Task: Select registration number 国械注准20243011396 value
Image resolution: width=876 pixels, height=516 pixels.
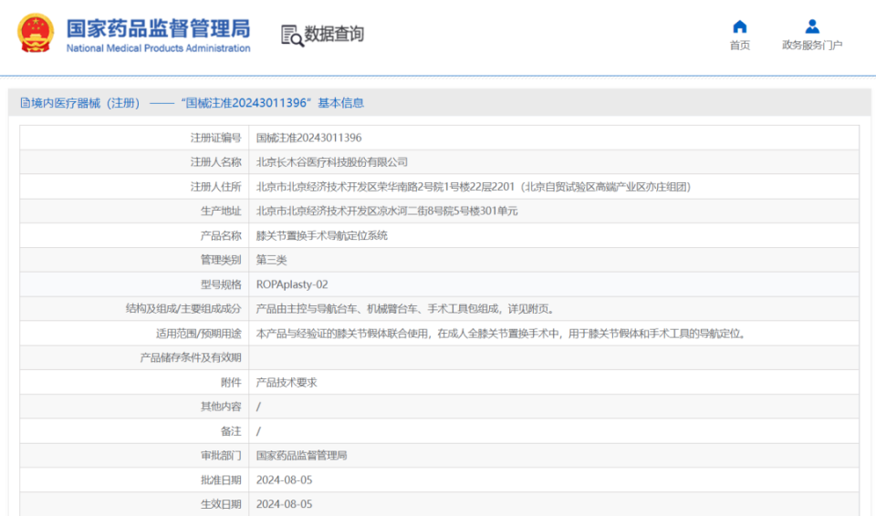Action: (x=308, y=138)
